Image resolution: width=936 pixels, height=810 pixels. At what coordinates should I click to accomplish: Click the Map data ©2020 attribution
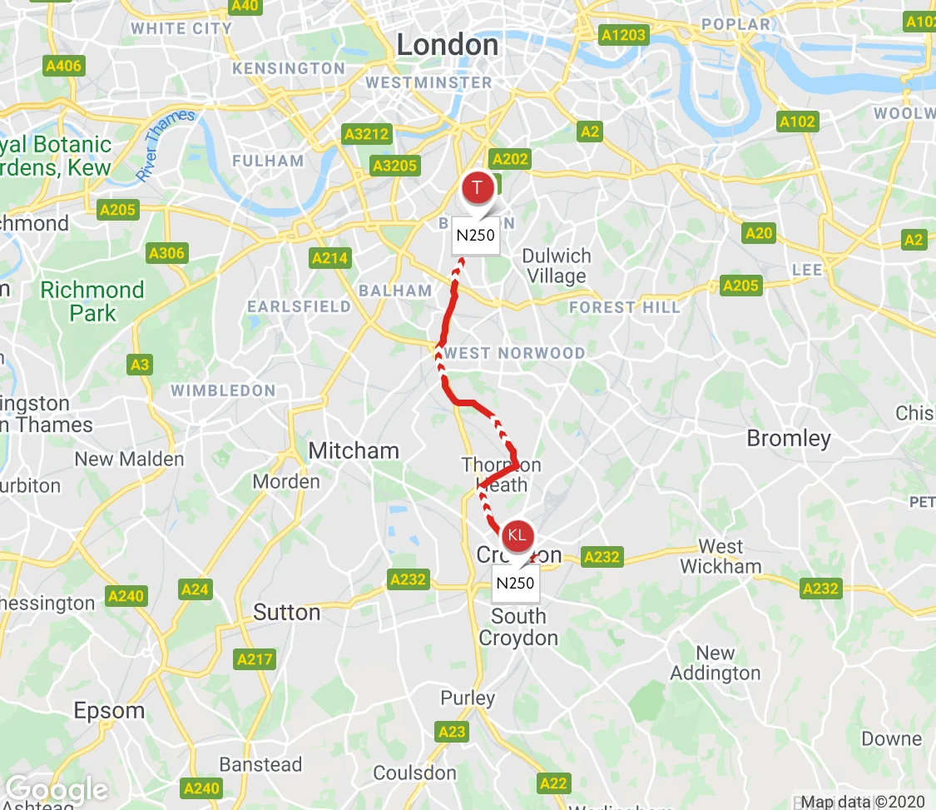click(863, 801)
